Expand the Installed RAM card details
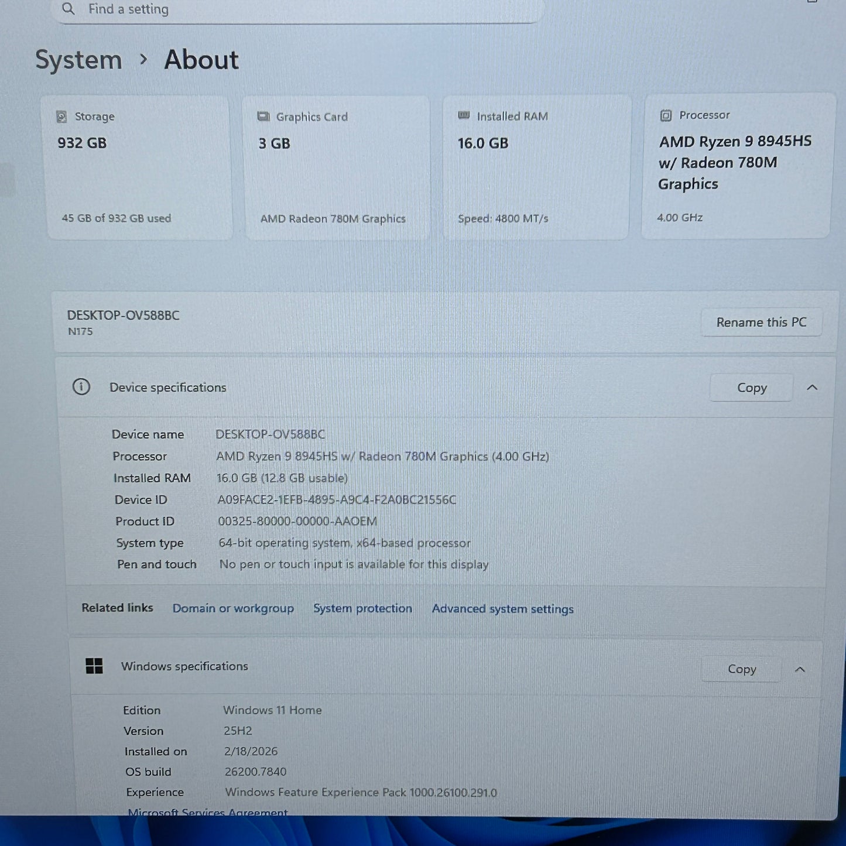 click(x=536, y=166)
